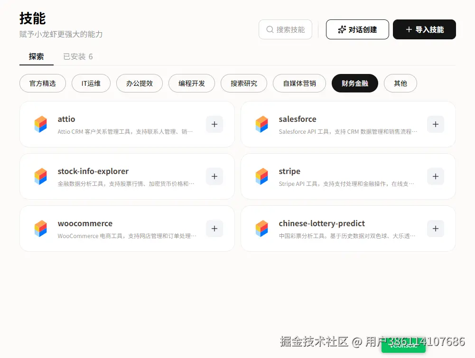Click the WooCommerce 电商工具 description

[127, 236]
